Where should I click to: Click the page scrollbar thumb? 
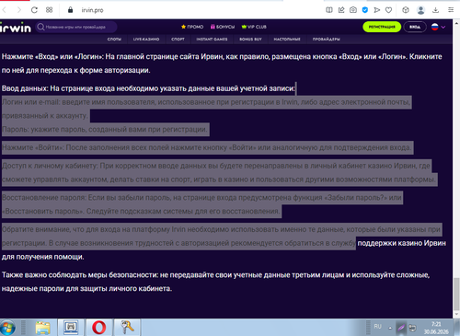pyautogui.click(x=456, y=294)
